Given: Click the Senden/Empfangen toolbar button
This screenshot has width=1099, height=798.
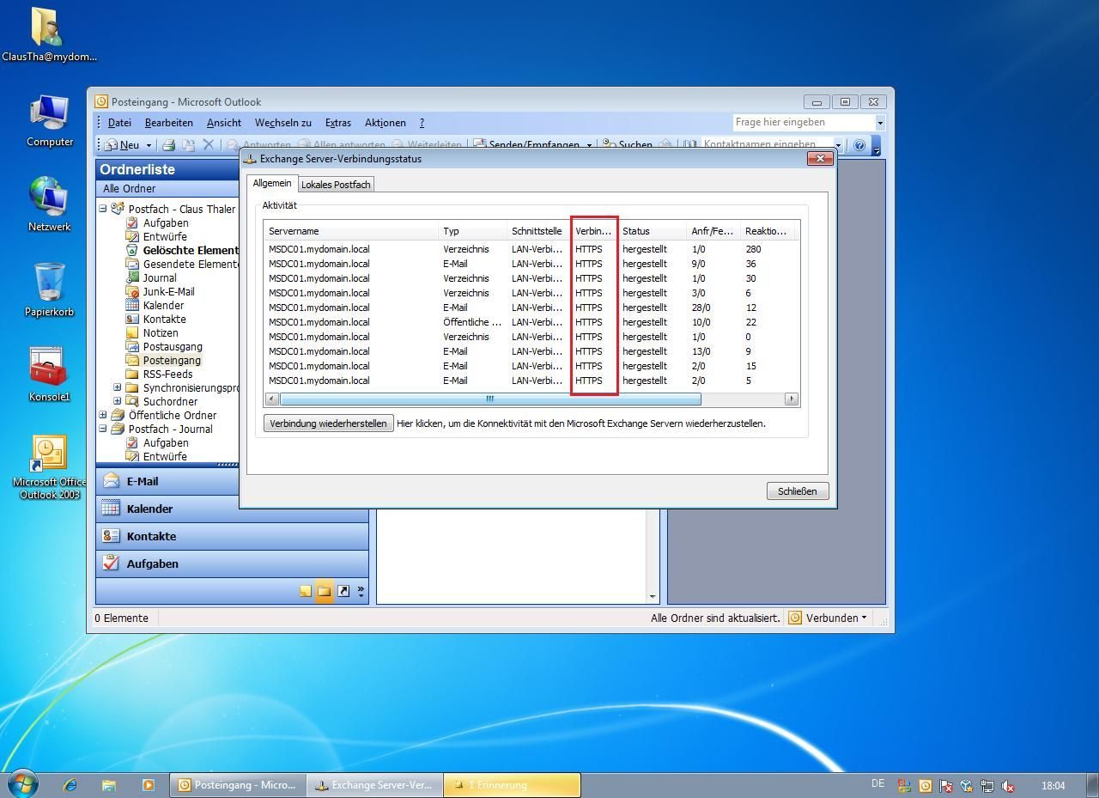Looking at the screenshot, I should [x=526, y=145].
